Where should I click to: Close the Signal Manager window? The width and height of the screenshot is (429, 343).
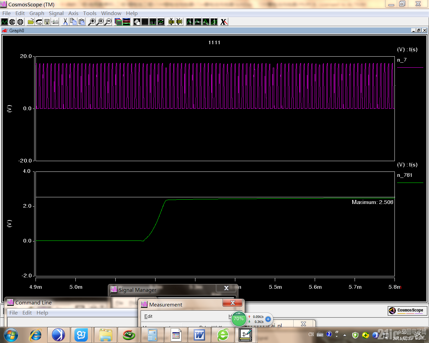226,288
